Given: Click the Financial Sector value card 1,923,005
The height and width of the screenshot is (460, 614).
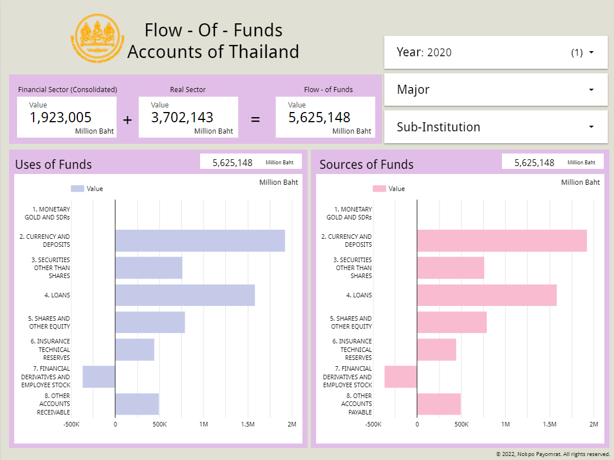Looking at the screenshot, I should (67, 117).
